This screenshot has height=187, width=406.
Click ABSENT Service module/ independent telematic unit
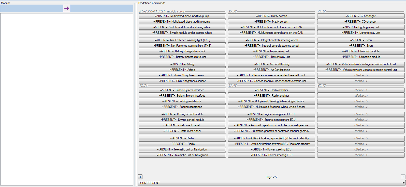tap(271, 75)
